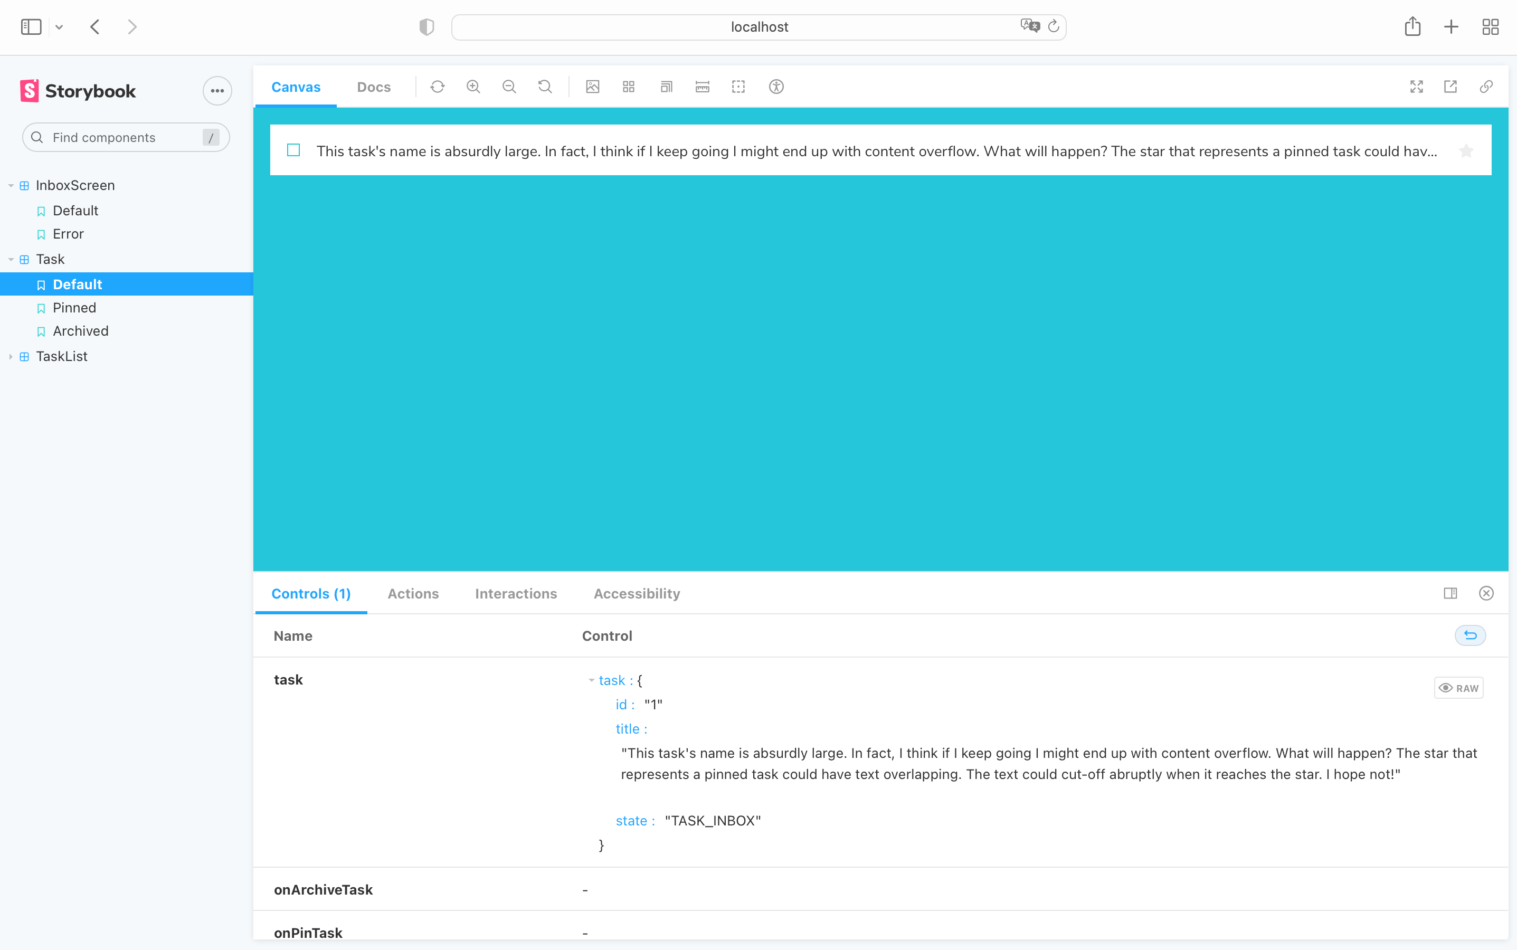Image resolution: width=1517 pixels, height=950 pixels.
Task: Click the grid view icon in toolbar
Action: (628, 87)
